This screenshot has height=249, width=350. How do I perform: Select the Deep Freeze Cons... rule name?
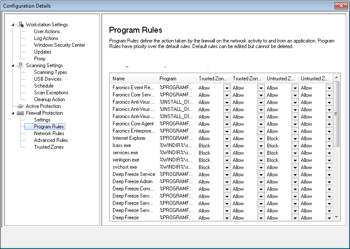click(133, 189)
